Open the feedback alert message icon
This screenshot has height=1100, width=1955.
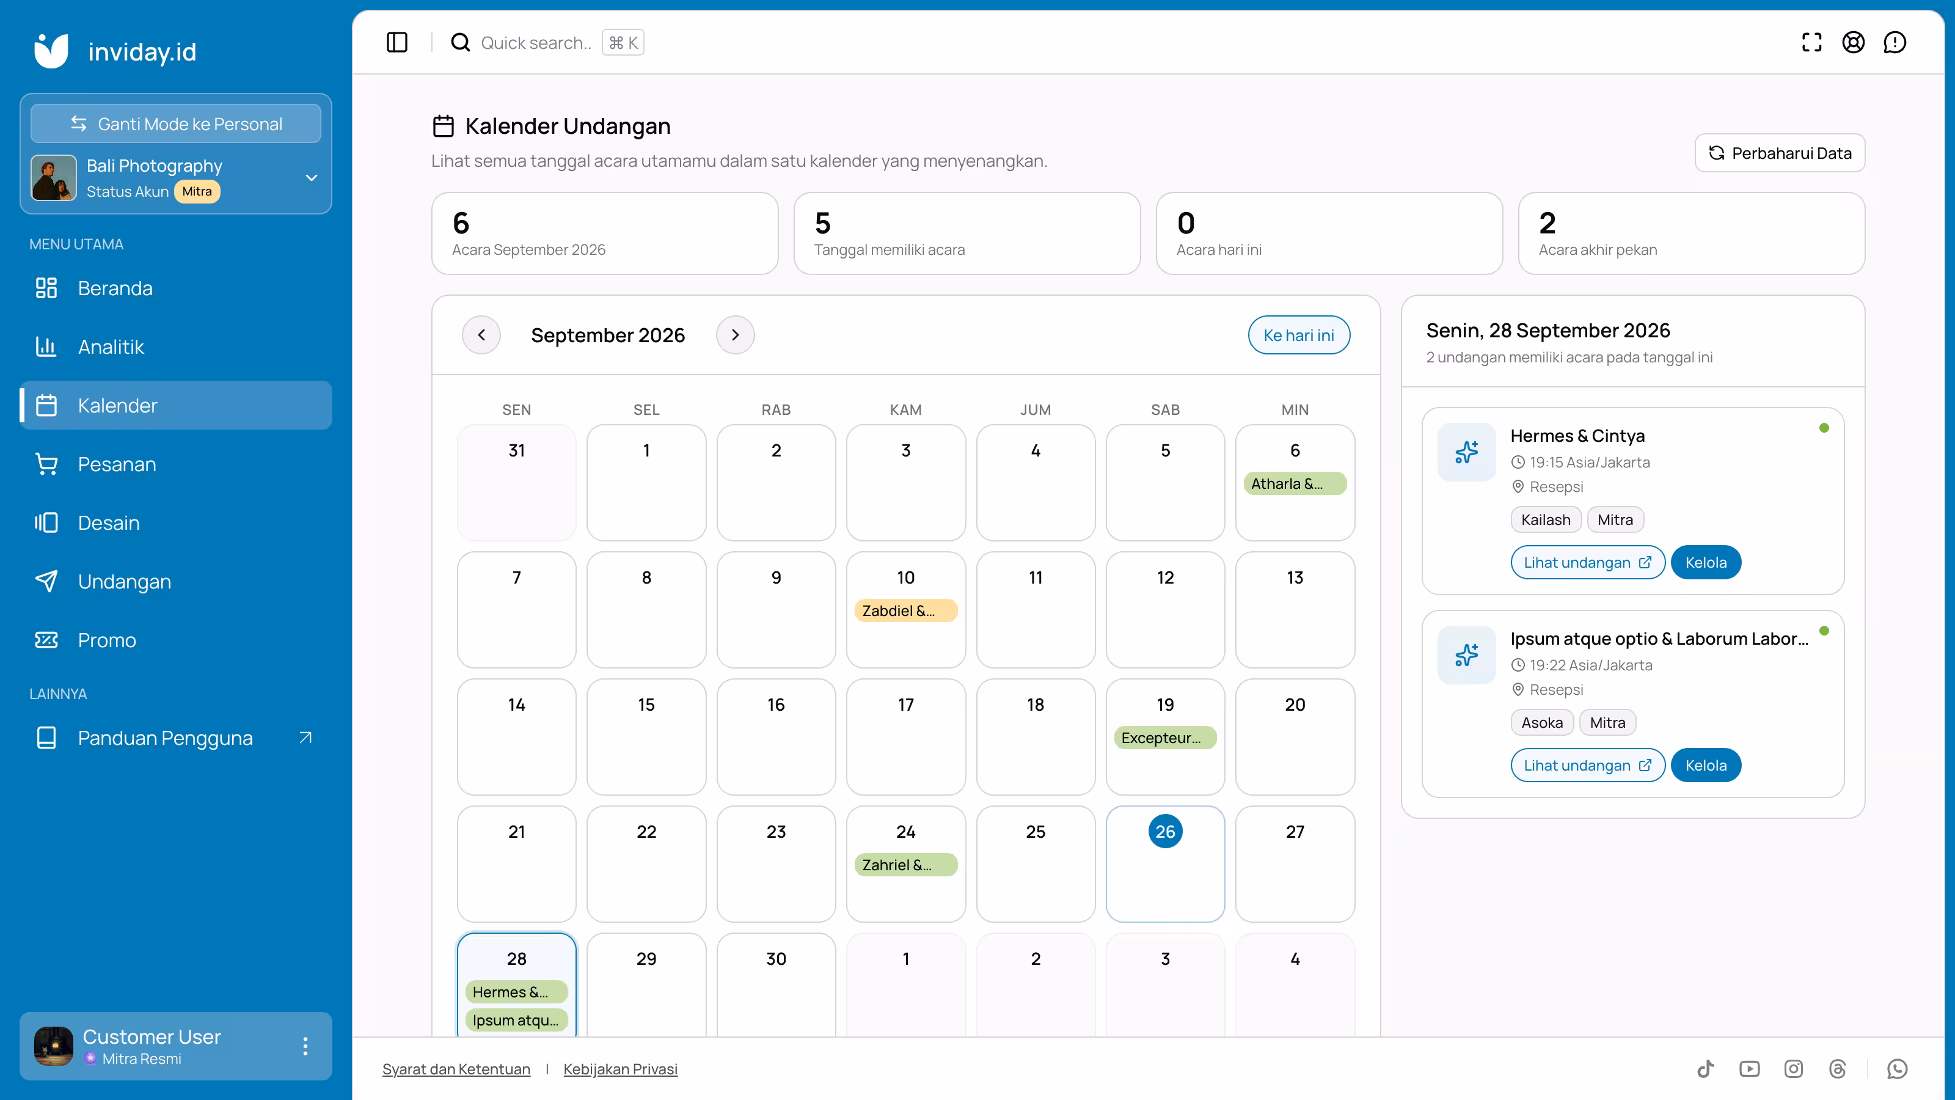coord(1895,43)
